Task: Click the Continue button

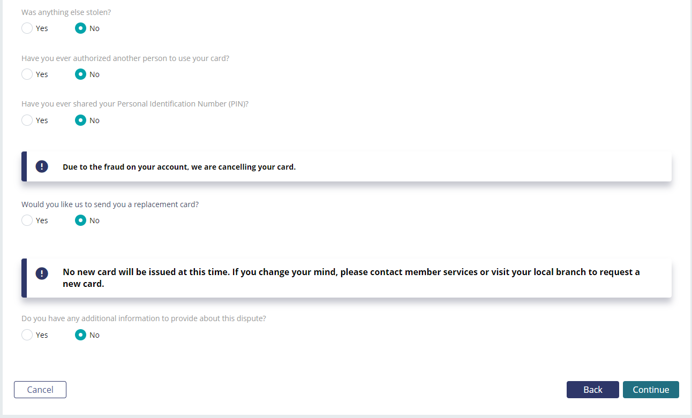Action: click(x=651, y=390)
